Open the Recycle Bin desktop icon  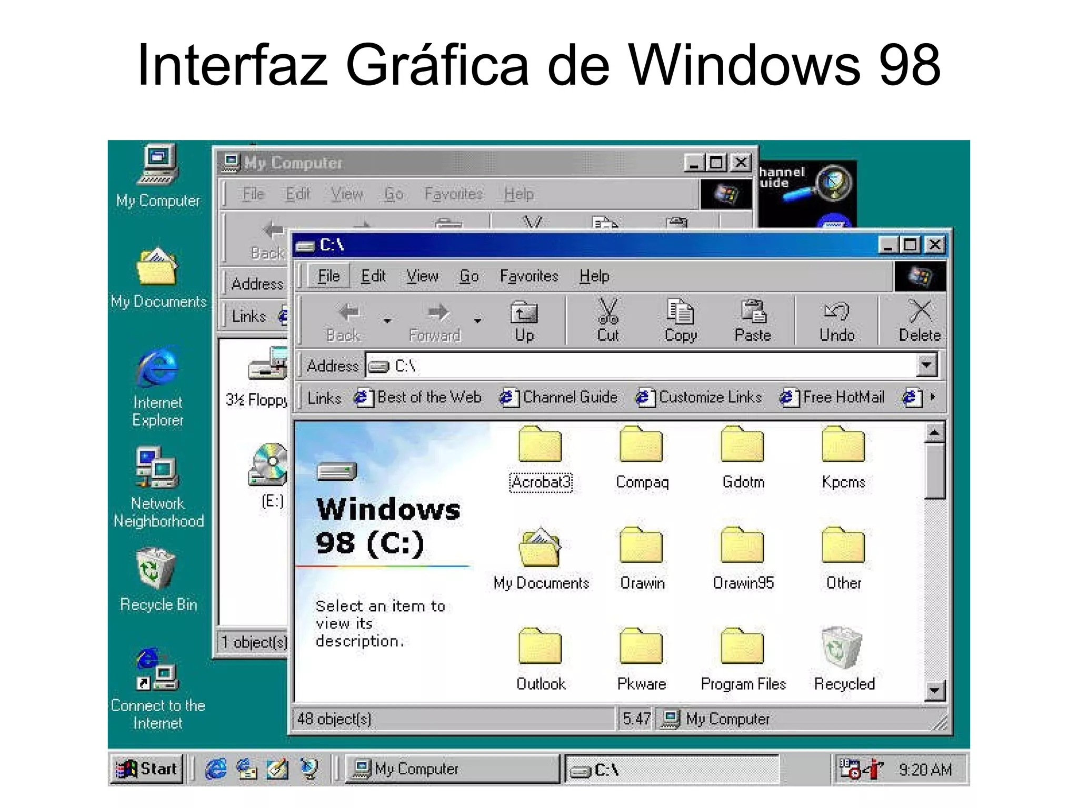coord(158,580)
